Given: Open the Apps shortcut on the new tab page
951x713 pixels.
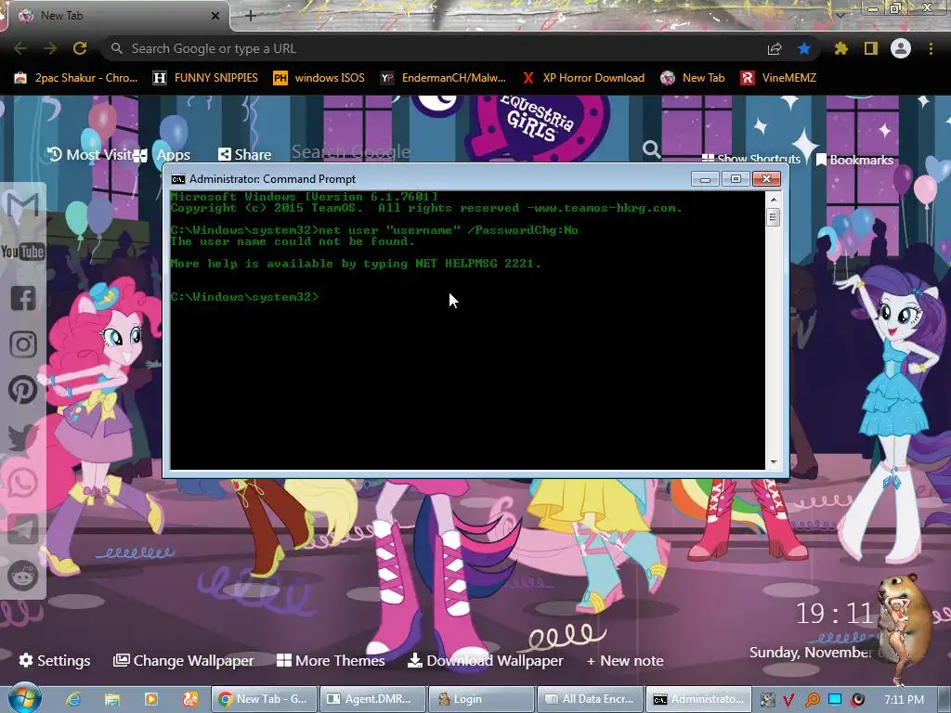Looking at the screenshot, I should (x=167, y=155).
